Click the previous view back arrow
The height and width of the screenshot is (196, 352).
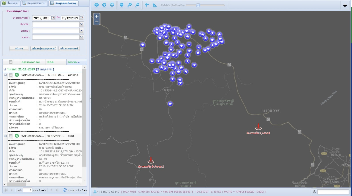click(x=97, y=5)
